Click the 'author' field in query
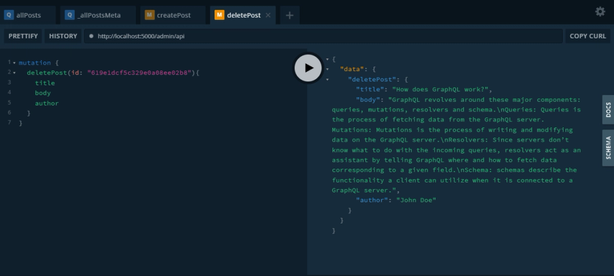This screenshot has width=614, height=276. (47, 104)
